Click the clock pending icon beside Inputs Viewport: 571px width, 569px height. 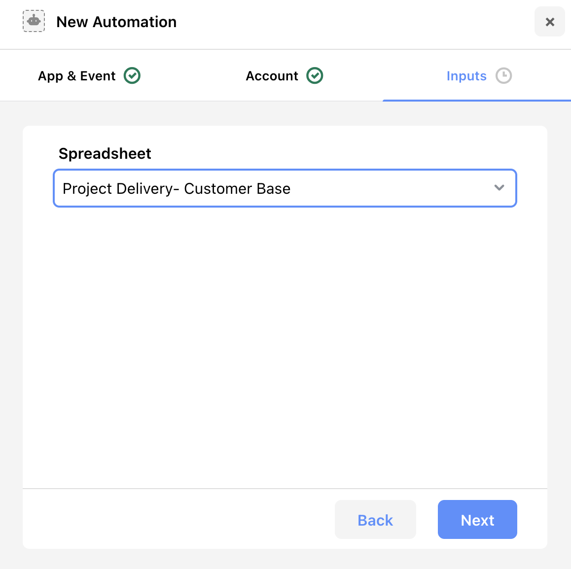(x=503, y=76)
